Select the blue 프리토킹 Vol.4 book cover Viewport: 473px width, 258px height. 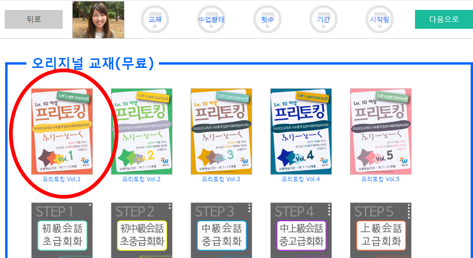[x=301, y=132]
